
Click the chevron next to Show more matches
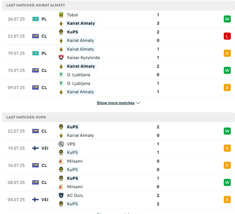138,103
